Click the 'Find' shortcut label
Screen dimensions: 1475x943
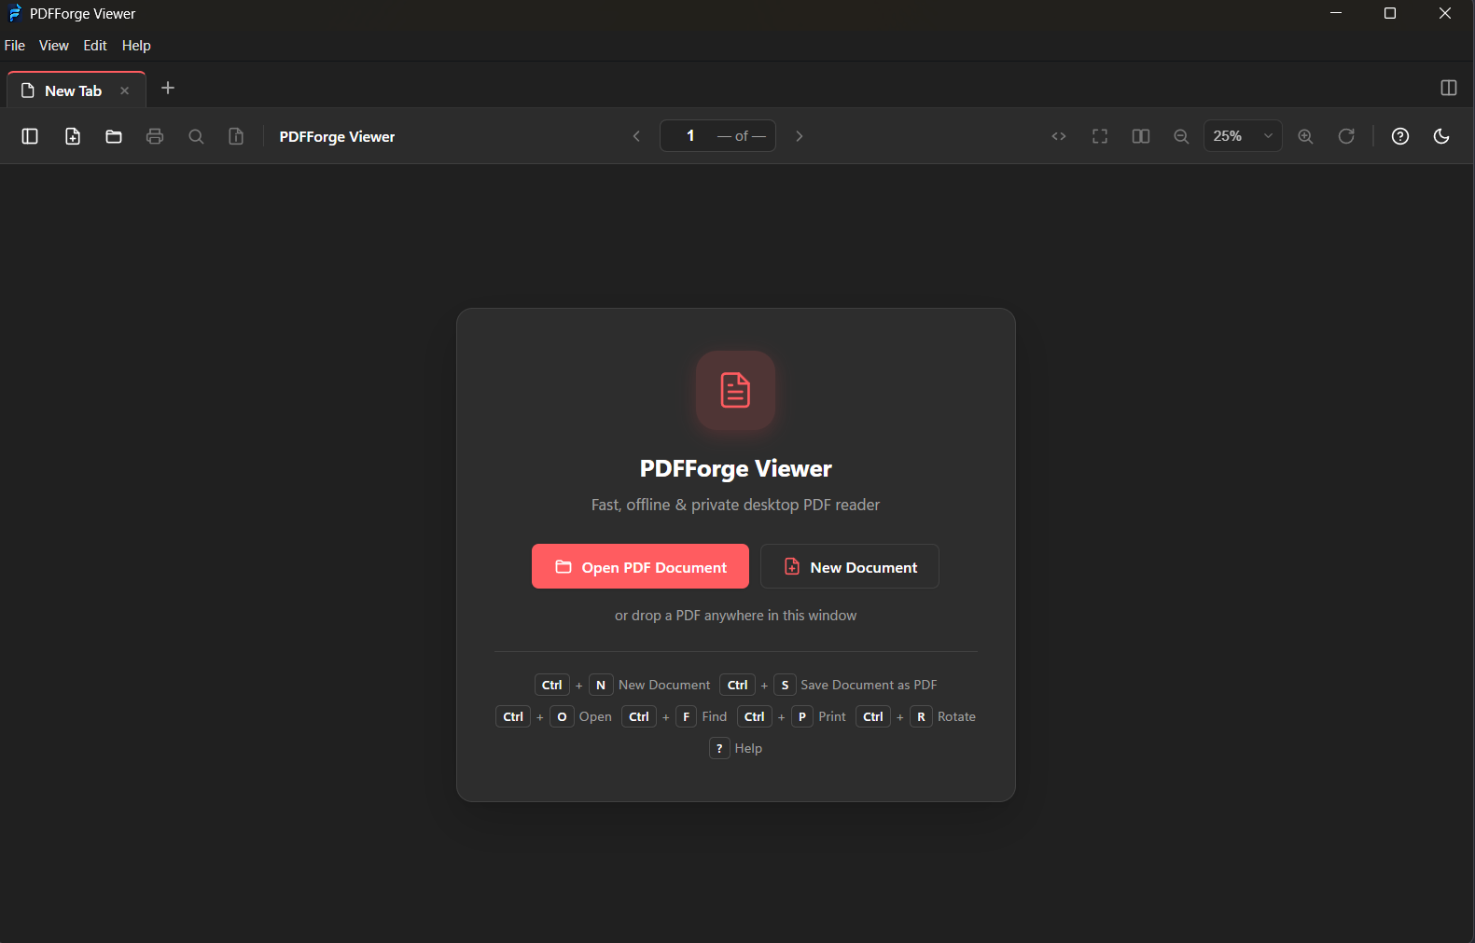pos(715,716)
